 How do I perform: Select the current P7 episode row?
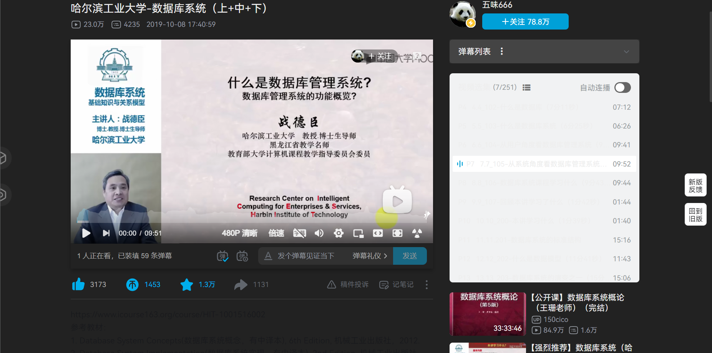[x=544, y=164]
